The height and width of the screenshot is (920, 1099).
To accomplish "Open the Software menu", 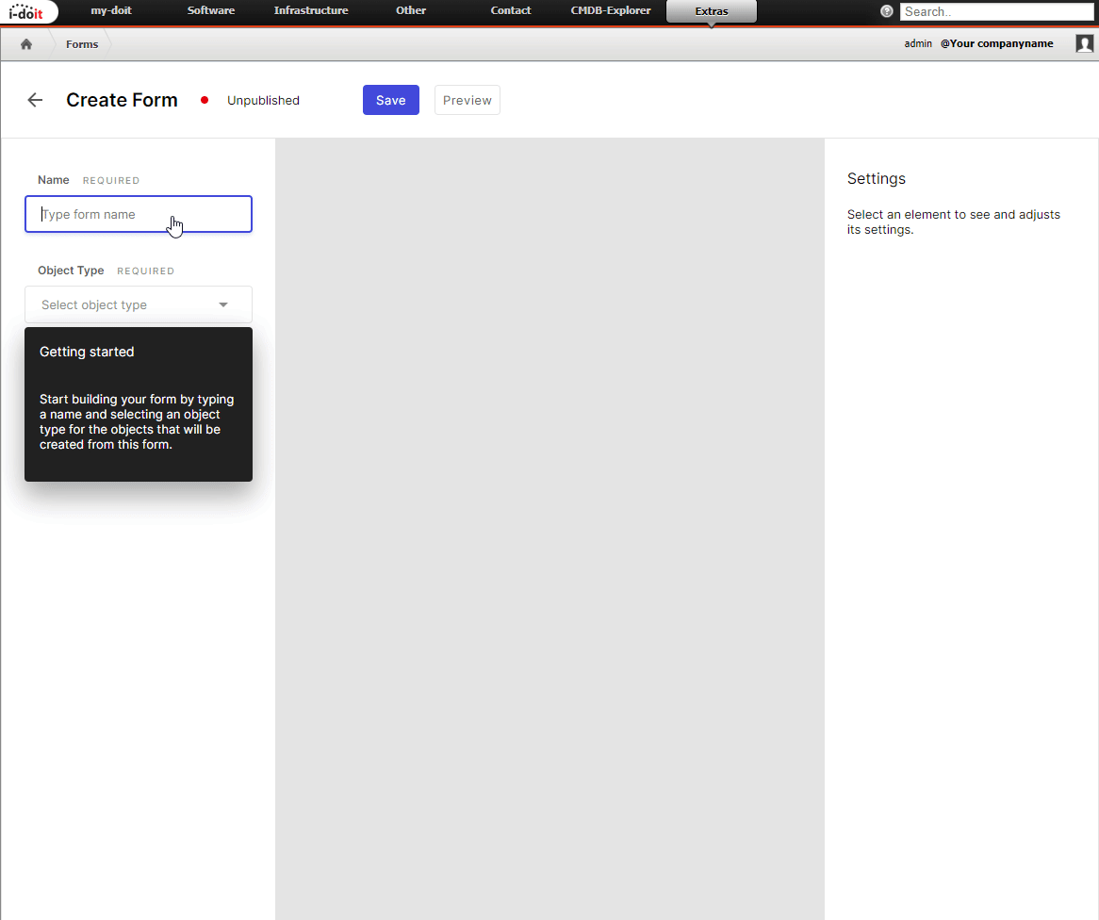I will click(211, 10).
